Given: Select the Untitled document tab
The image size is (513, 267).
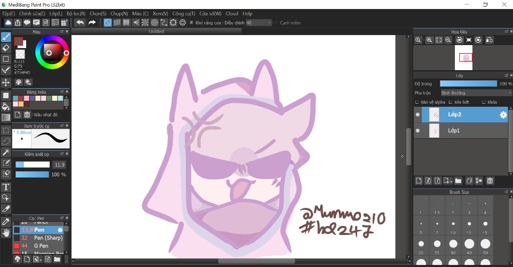Looking at the screenshot, I should (156, 32).
